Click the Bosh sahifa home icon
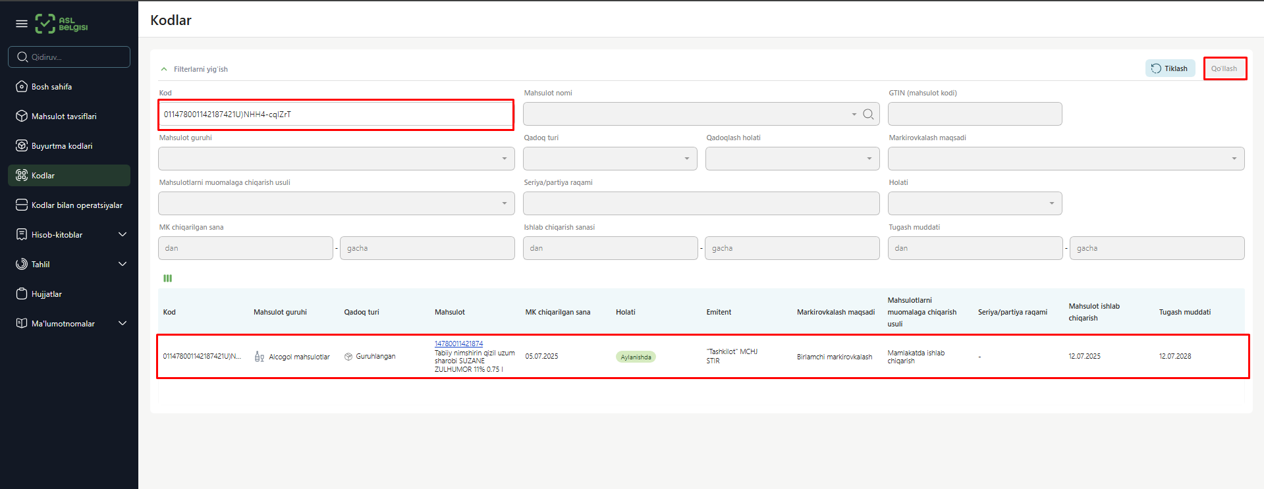Image resolution: width=1264 pixels, height=489 pixels. pos(22,87)
